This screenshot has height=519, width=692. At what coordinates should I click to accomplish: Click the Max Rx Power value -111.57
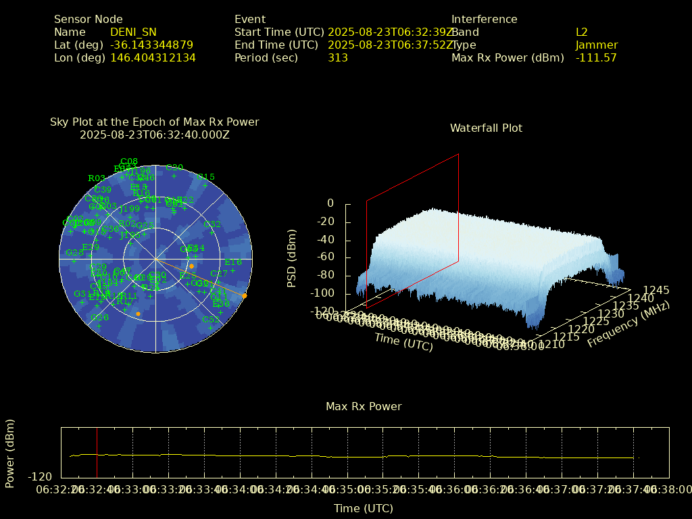click(596, 57)
